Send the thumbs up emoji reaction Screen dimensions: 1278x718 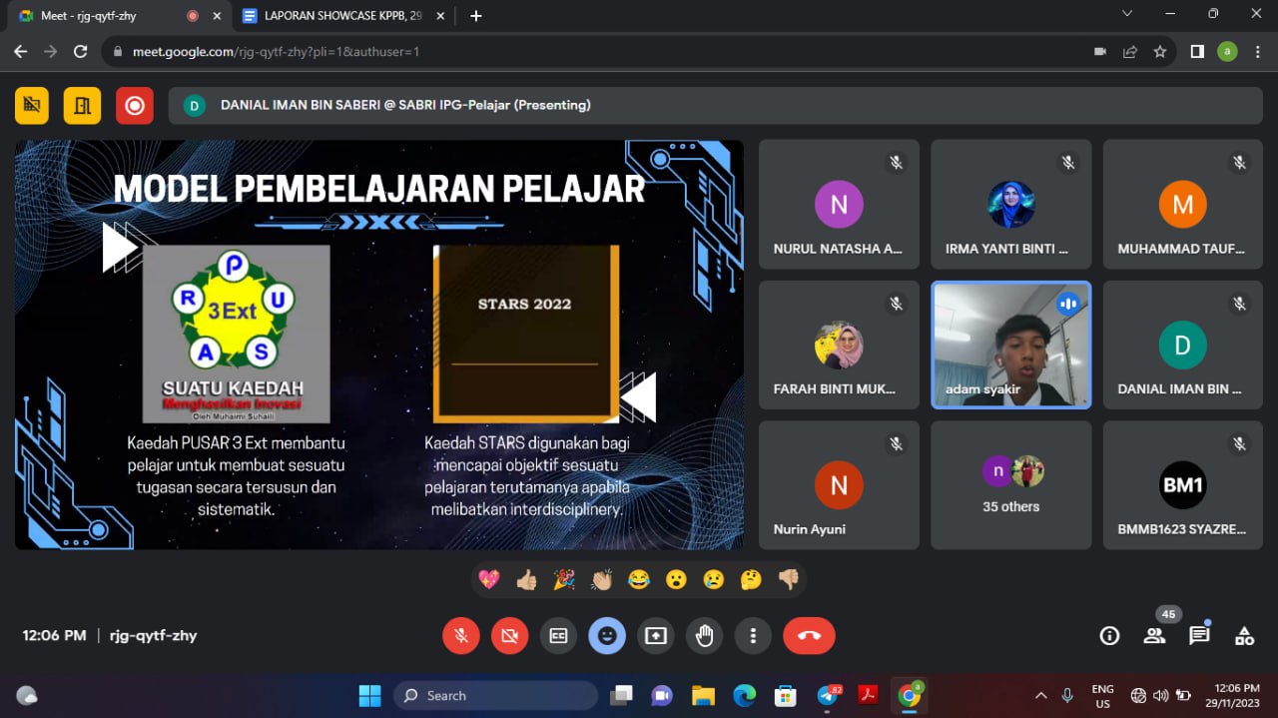point(526,579)
